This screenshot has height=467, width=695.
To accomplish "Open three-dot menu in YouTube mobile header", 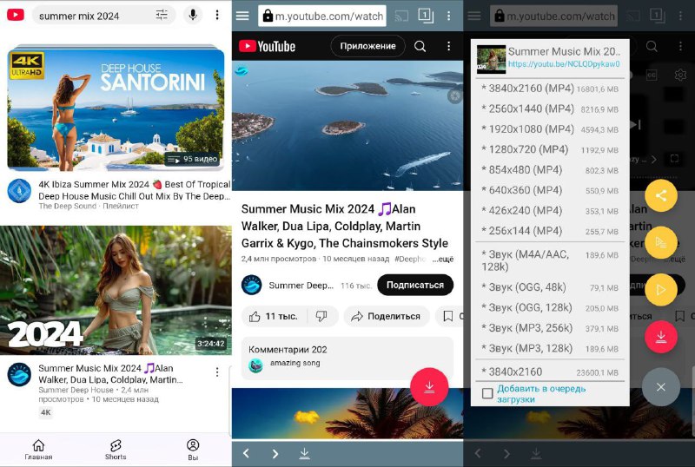I will tap(449, 46).
